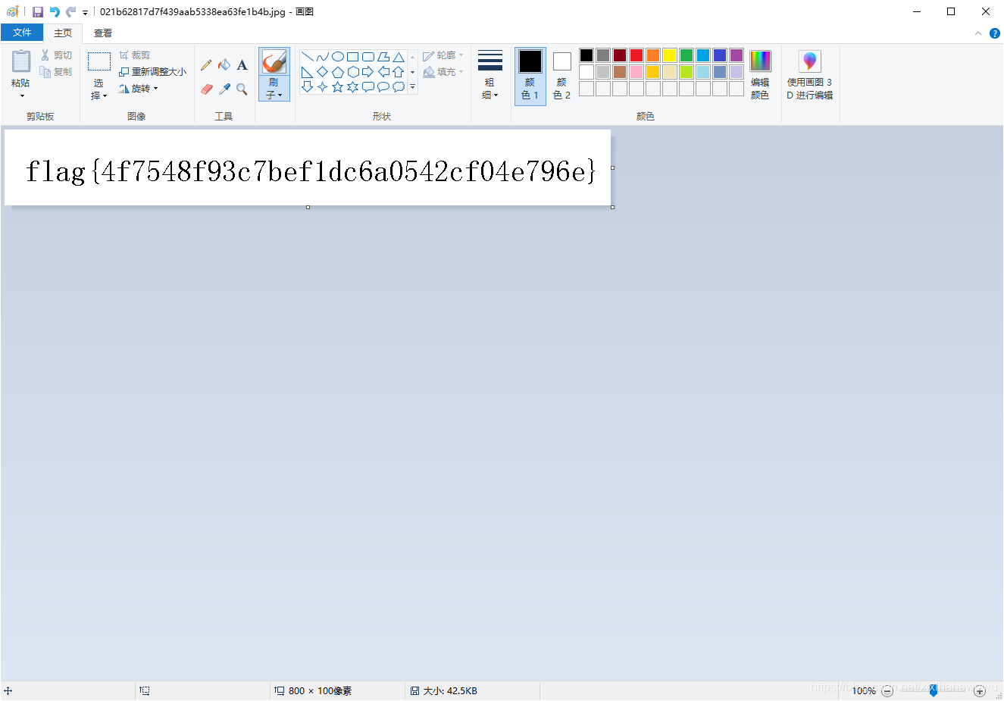This screenshot has width=1004, height=701.
Task: Pick the purple color swatch
Action: 737,55
